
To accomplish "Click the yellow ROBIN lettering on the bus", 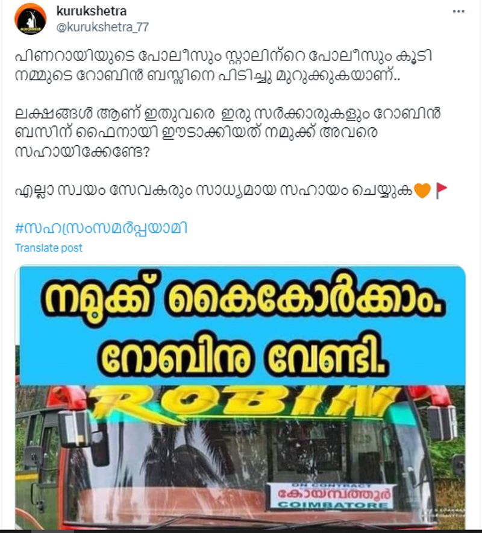I will (244, 404).
